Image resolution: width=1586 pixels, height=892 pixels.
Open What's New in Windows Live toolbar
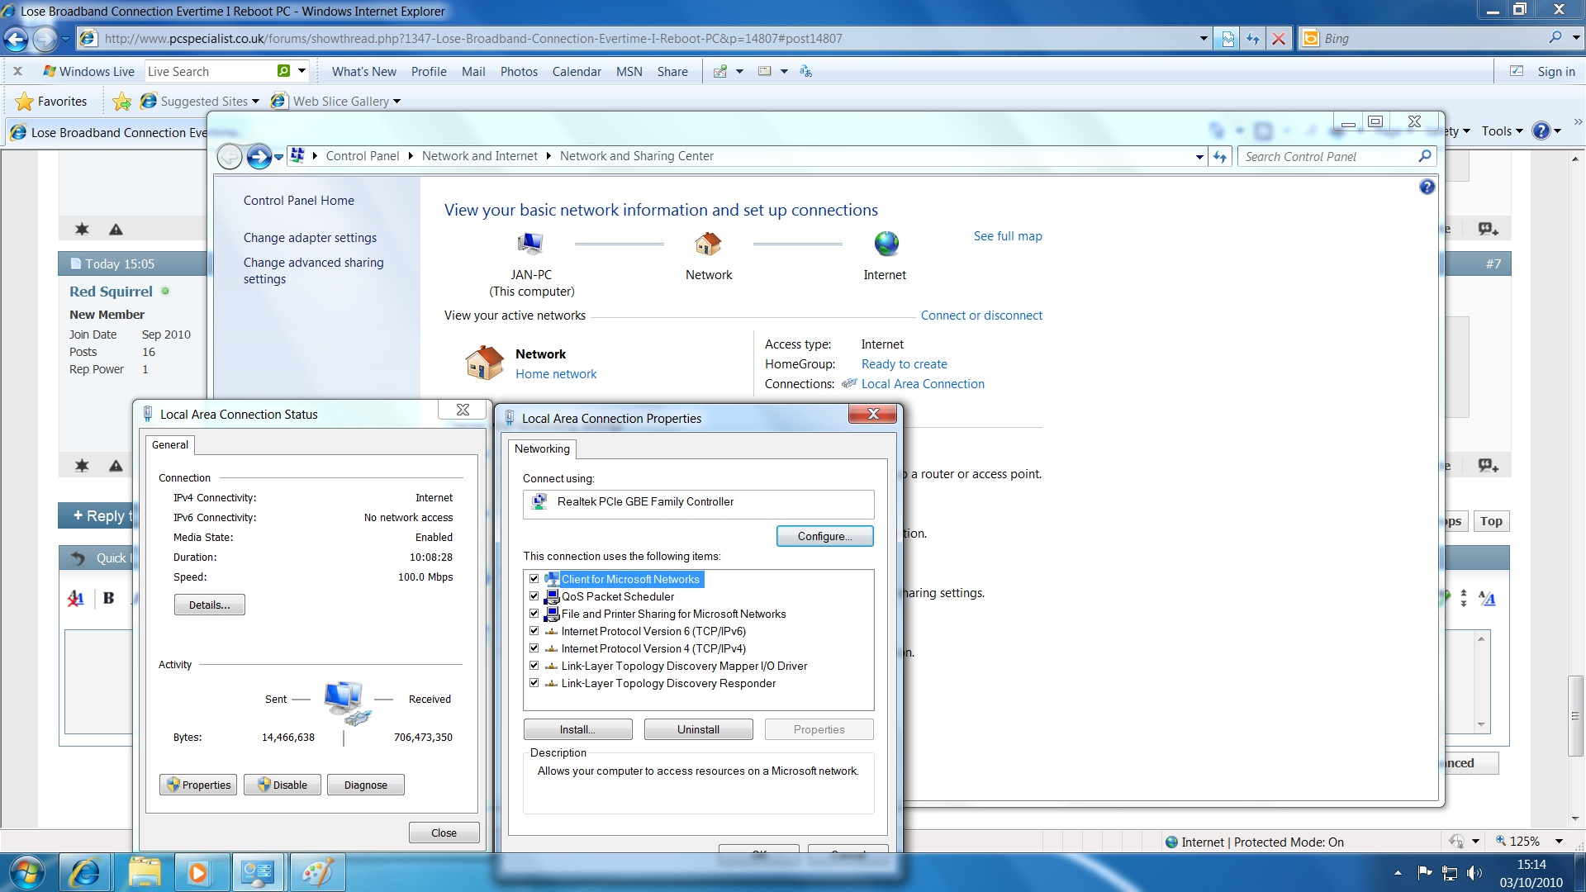tap(363, 72)
